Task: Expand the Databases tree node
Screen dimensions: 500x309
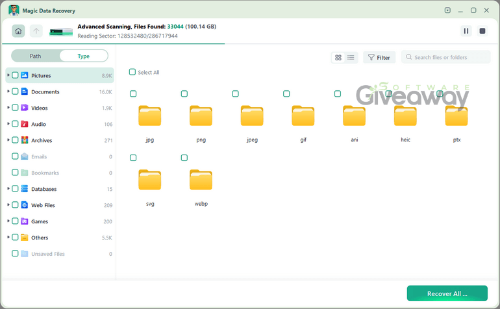Action: (8, 189)
